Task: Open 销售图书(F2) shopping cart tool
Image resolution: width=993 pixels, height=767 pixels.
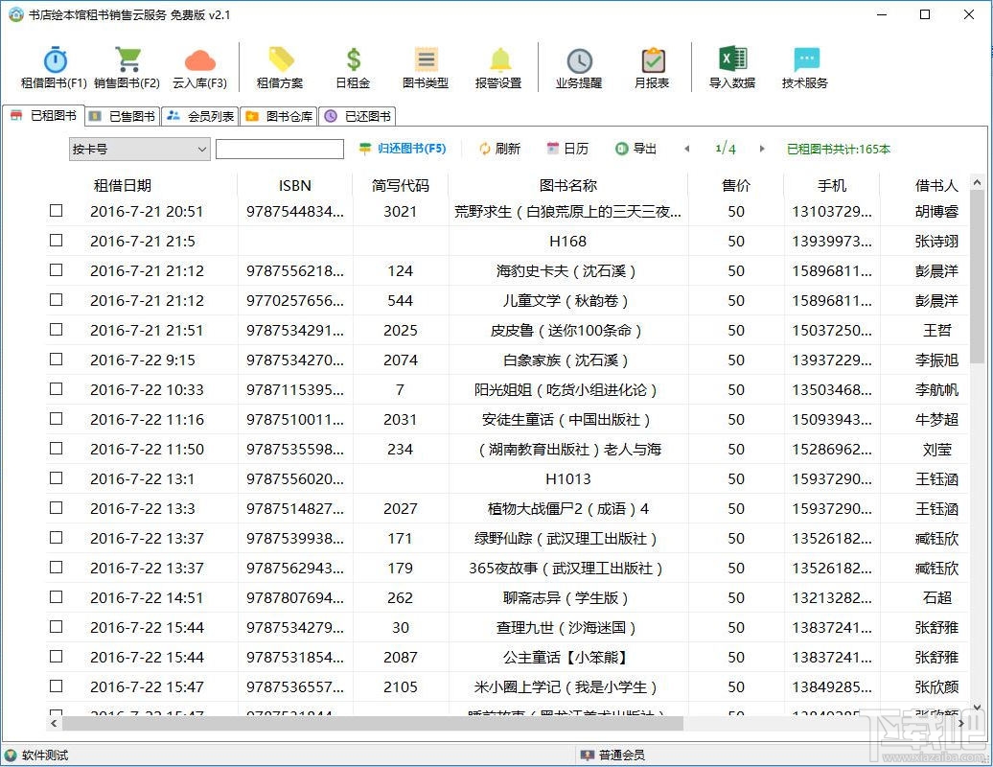Action: [x=127, y=68]
